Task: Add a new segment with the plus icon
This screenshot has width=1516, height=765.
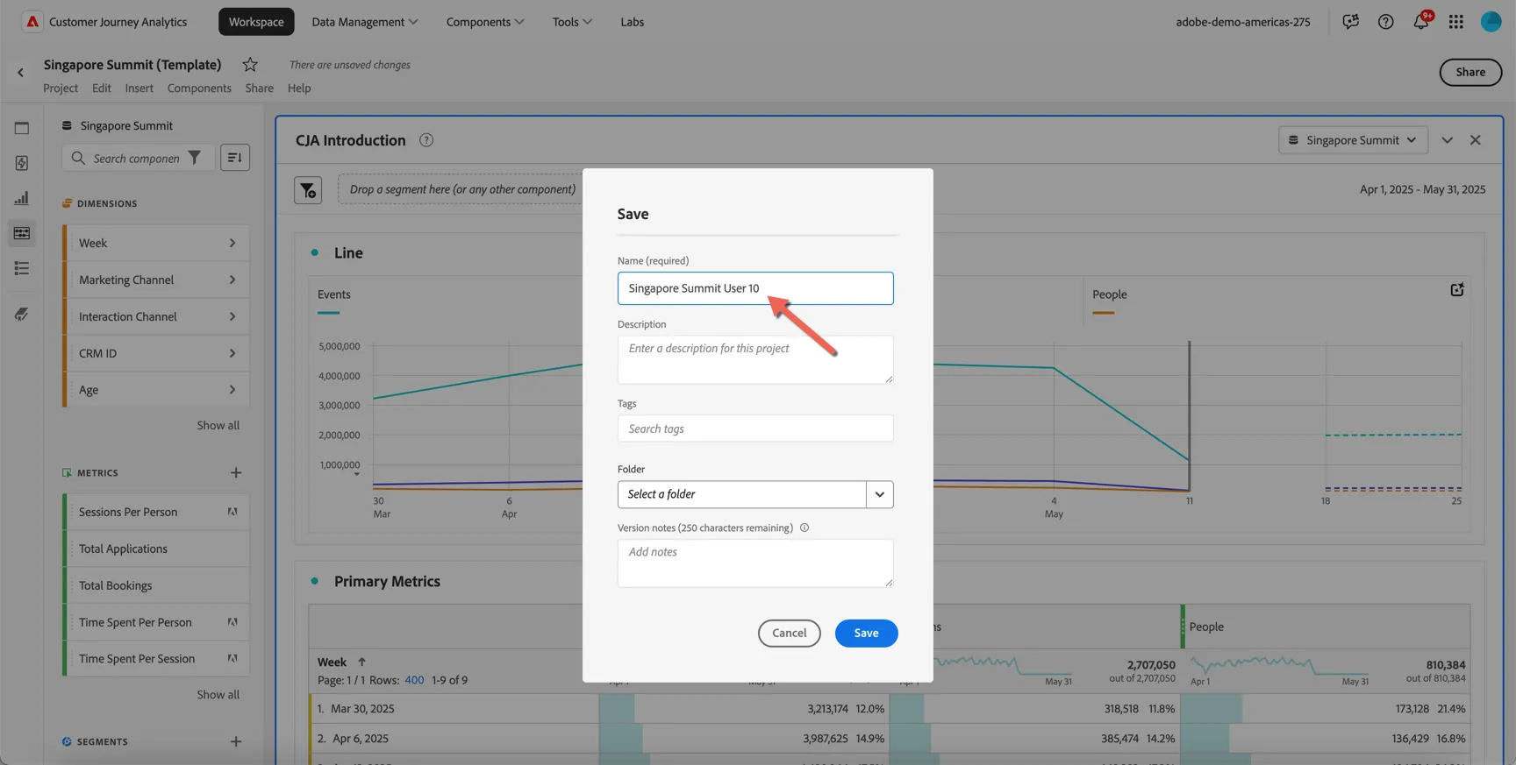Action: click(x=236, y=741)
